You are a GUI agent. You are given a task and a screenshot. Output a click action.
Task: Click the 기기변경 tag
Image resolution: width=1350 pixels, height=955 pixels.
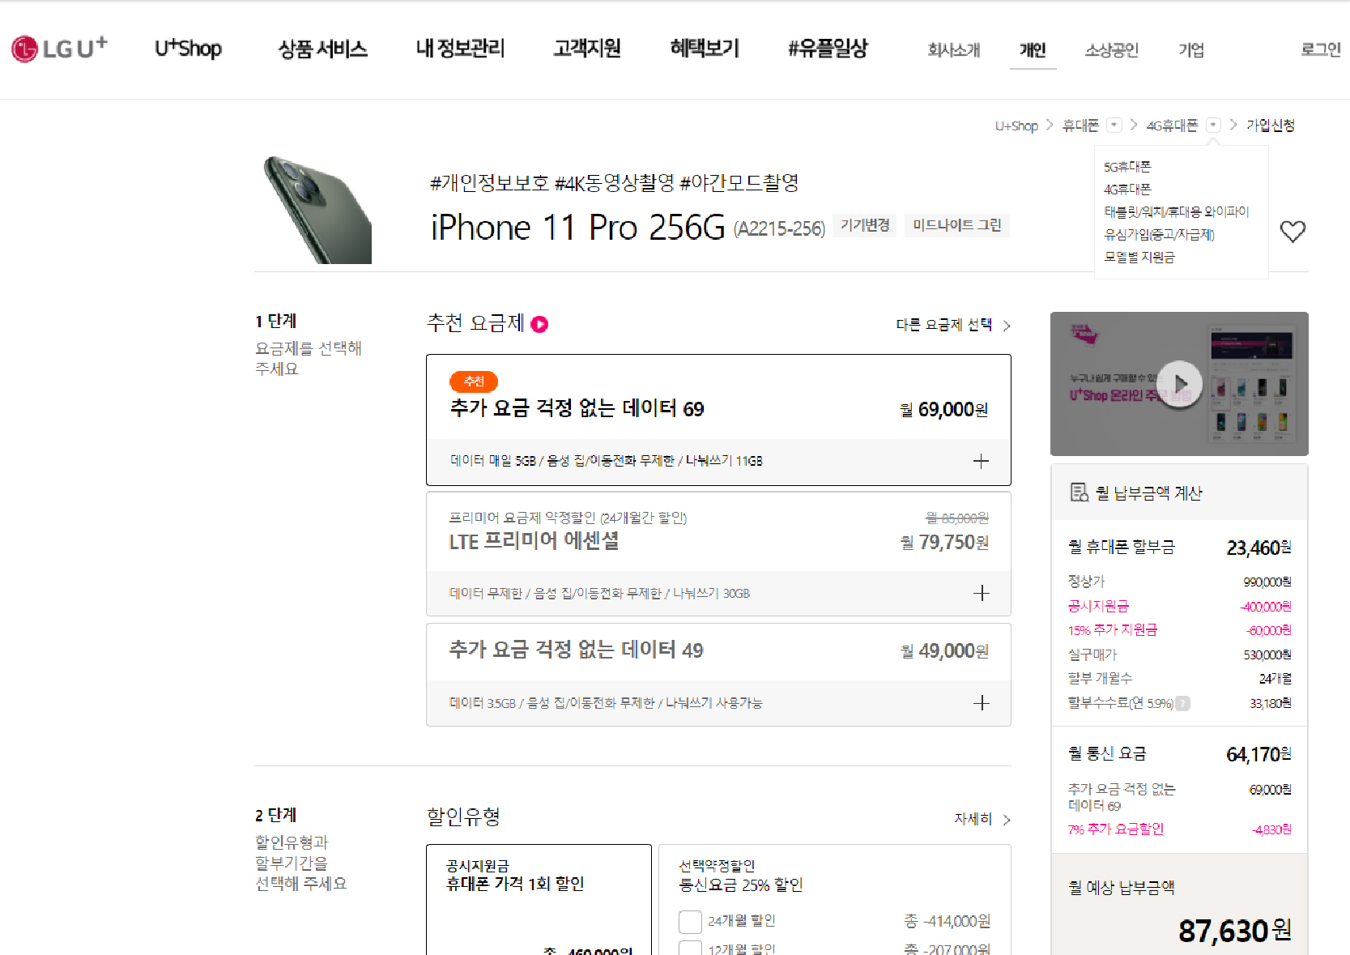[865, 225]
